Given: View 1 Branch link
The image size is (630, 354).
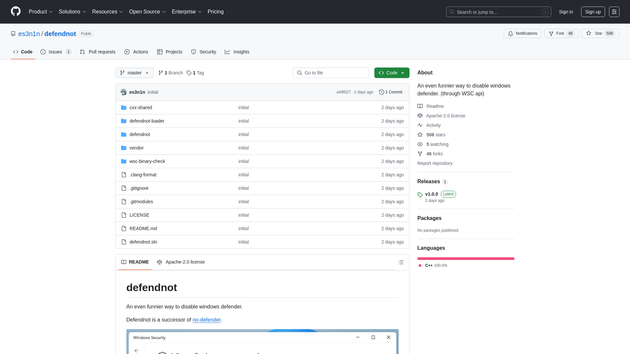Looking at the screenshot, I should pyautogui.click(x=171, y=73).
